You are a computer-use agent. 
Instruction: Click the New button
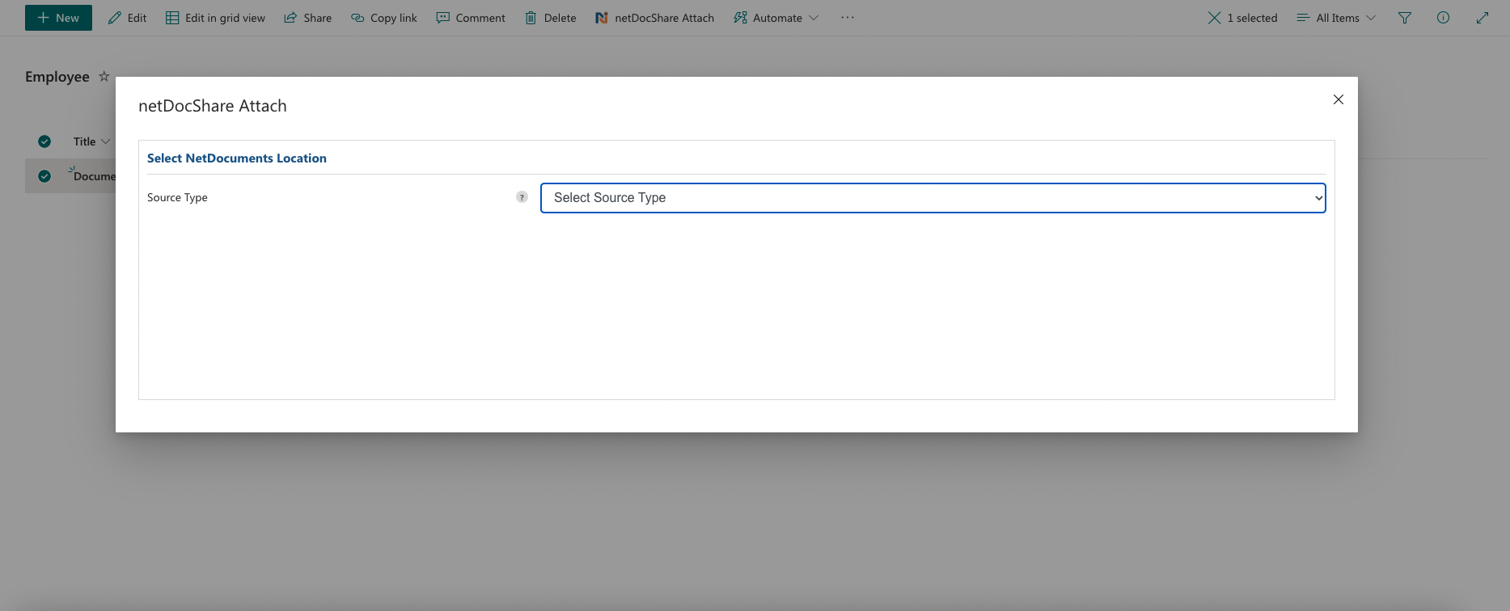click(58, 18)
